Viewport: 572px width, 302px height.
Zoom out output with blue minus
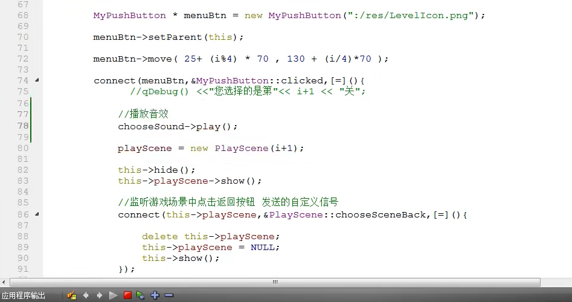coord(169,295)
